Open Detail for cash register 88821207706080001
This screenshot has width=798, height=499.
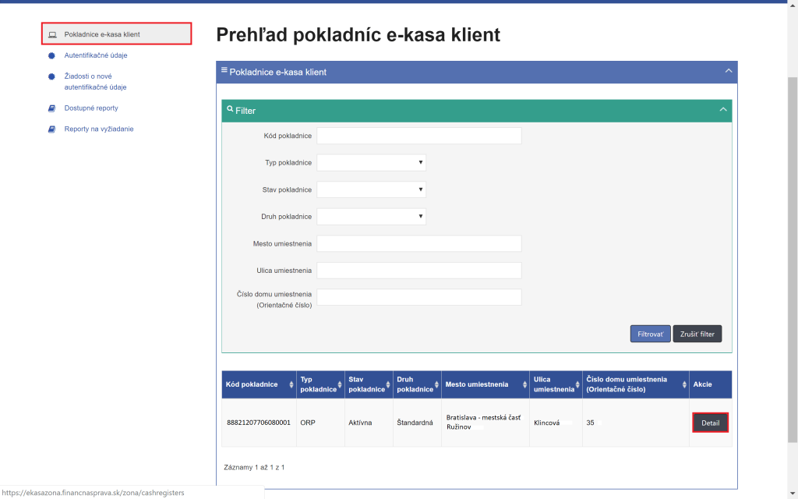pyautogui.click(x=711, y=423)
